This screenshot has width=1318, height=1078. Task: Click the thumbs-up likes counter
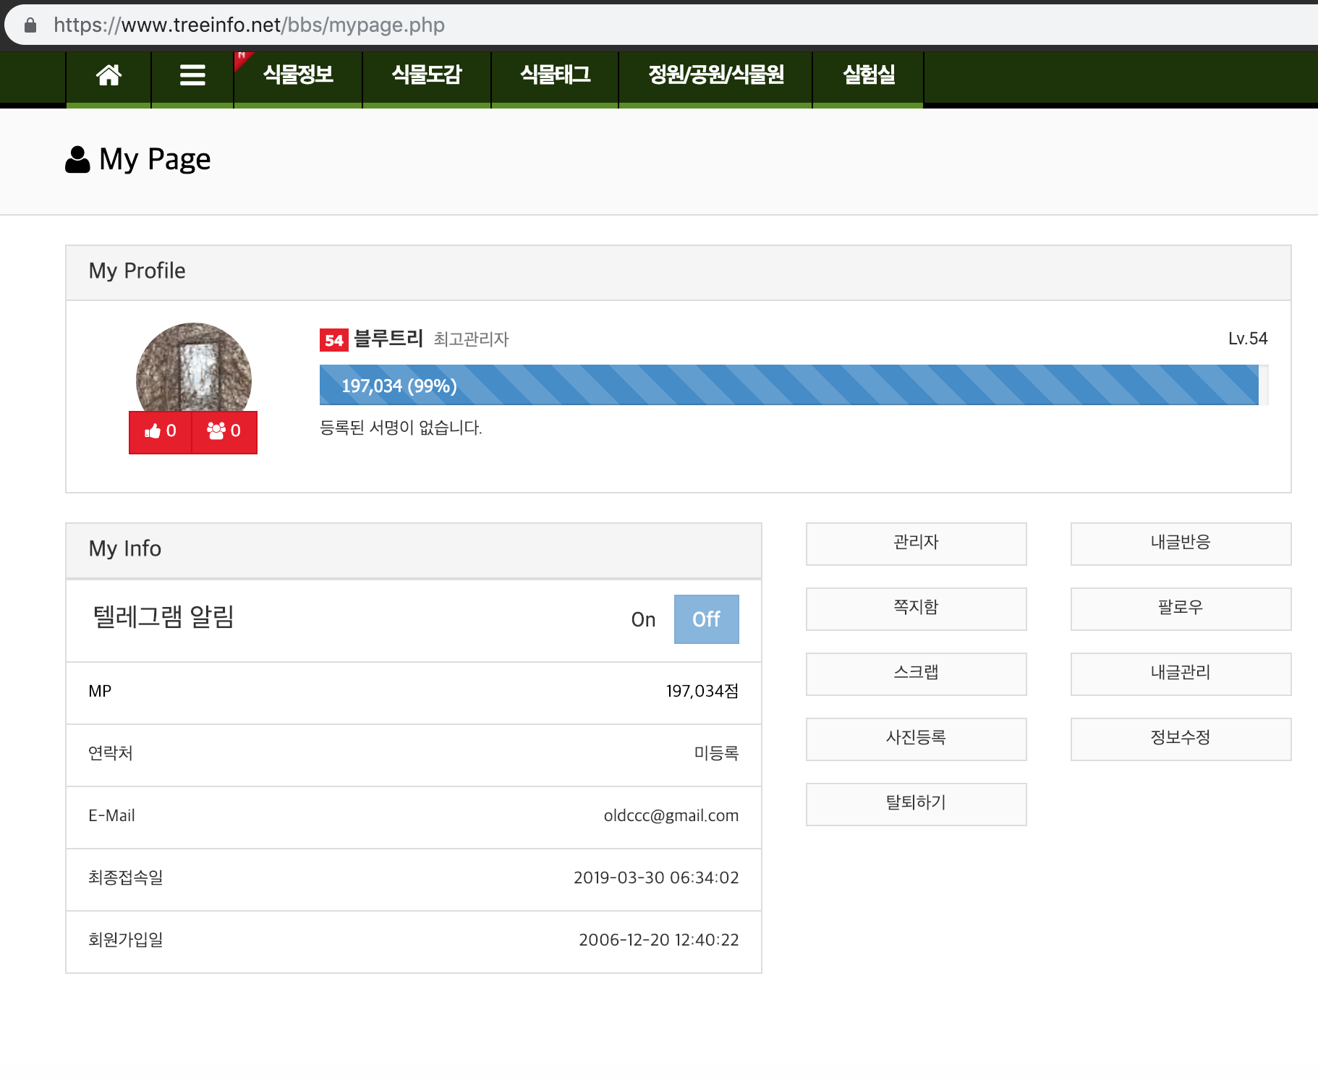(x=161, y=431)
